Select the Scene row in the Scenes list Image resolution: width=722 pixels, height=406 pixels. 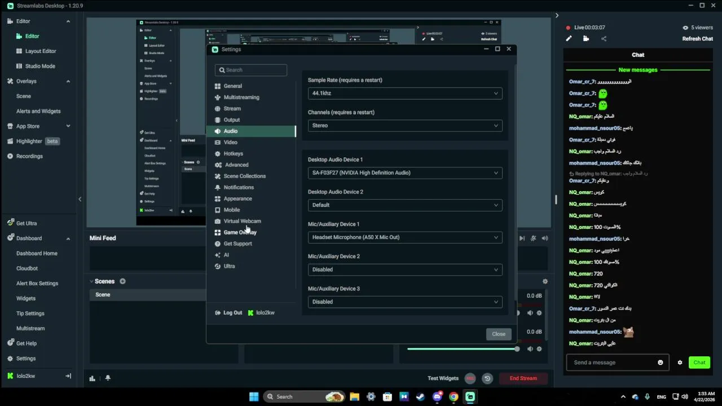pos(148,295)
